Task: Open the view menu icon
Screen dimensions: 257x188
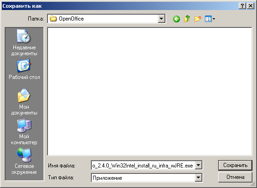Action: [210, 19]
